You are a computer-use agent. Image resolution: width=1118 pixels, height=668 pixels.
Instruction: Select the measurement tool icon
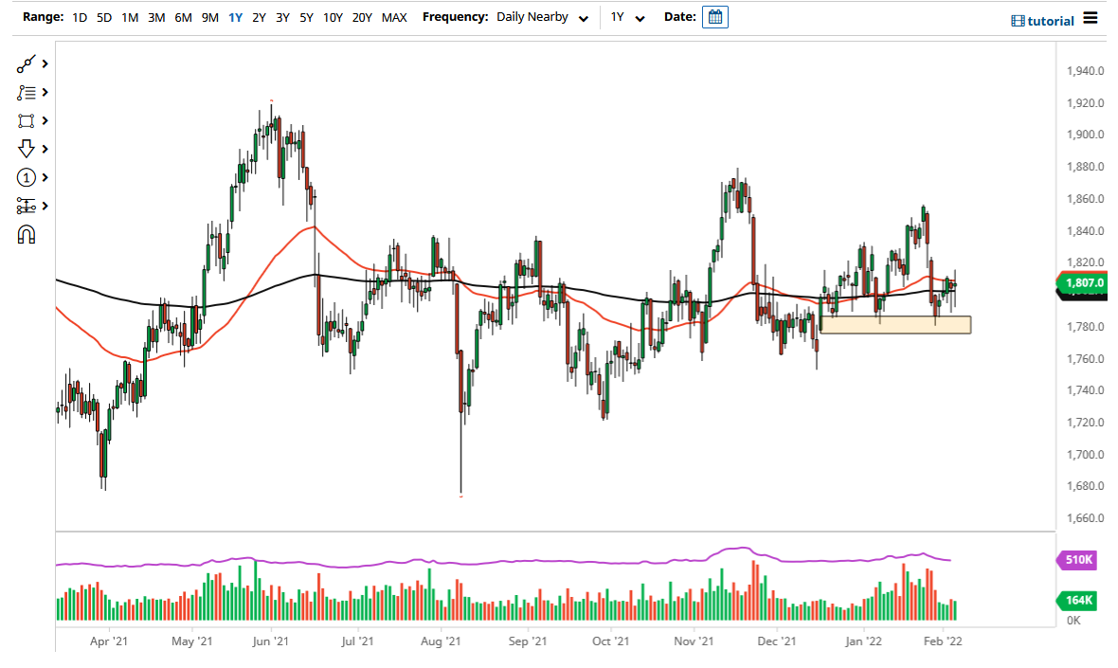click(x=26, y=206)
